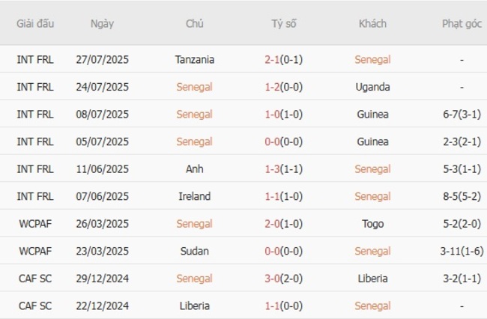Select the "Tỷ số" column header
Viewport: 487px width, 319px height.
[x=283, y=23]
